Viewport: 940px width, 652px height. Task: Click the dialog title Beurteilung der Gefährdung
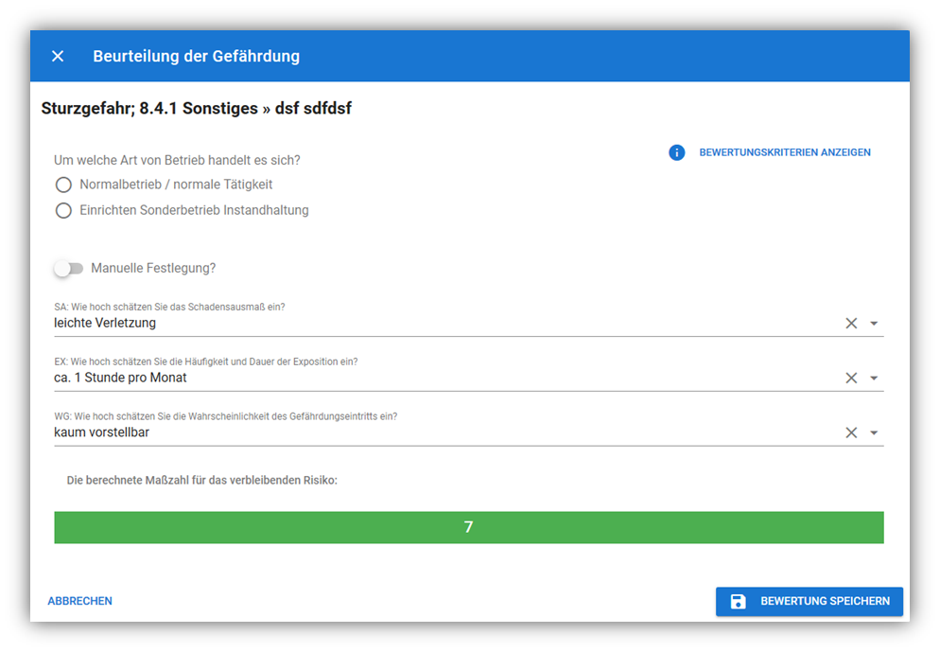pyautogui.click(x=196, y=57)
